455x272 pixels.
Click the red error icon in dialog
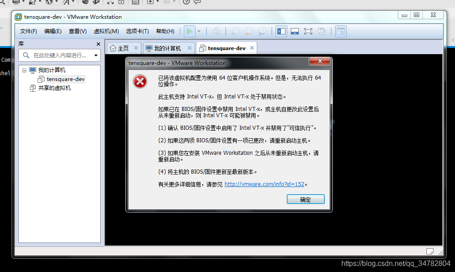(140, 81)
